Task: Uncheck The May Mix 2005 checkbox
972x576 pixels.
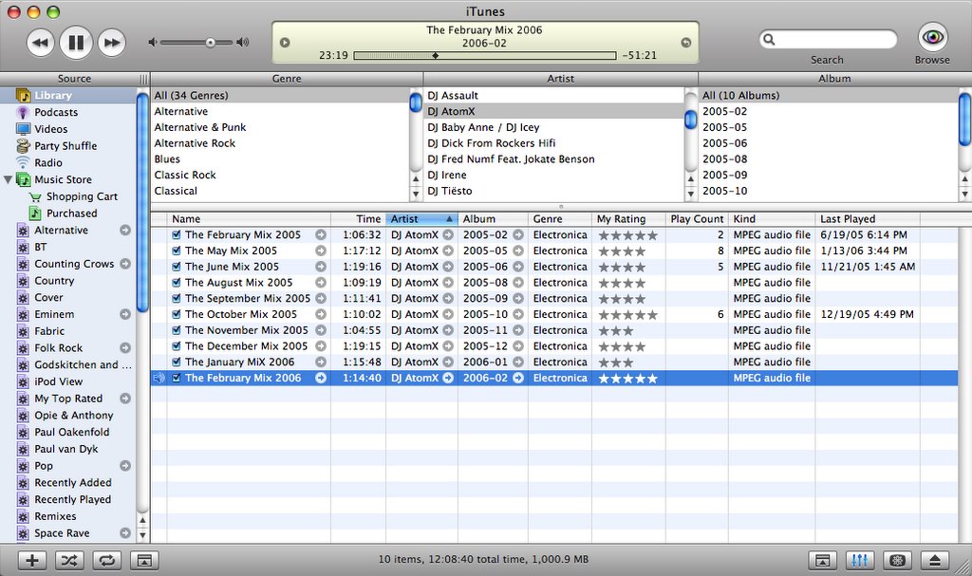Action: pos(177,251)
